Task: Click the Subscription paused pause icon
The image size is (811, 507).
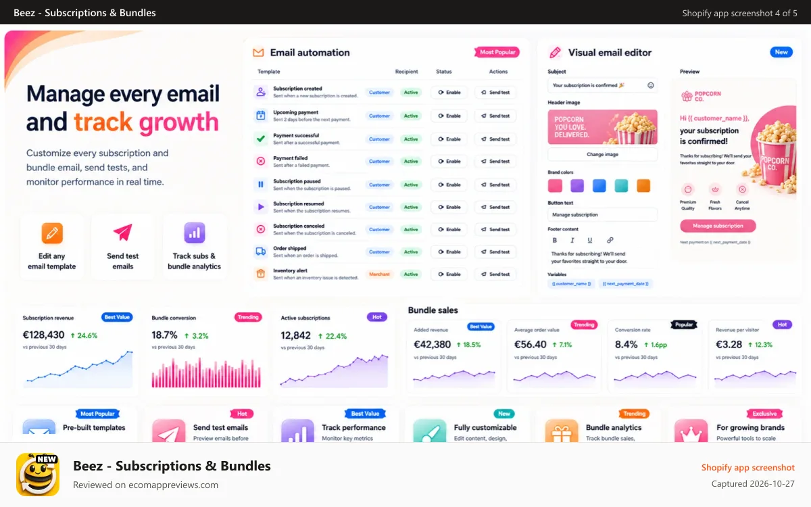Action: pos(260,184)
